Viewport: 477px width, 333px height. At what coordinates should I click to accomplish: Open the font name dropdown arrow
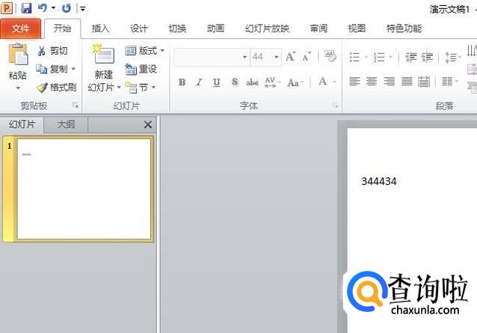point(244,57)
